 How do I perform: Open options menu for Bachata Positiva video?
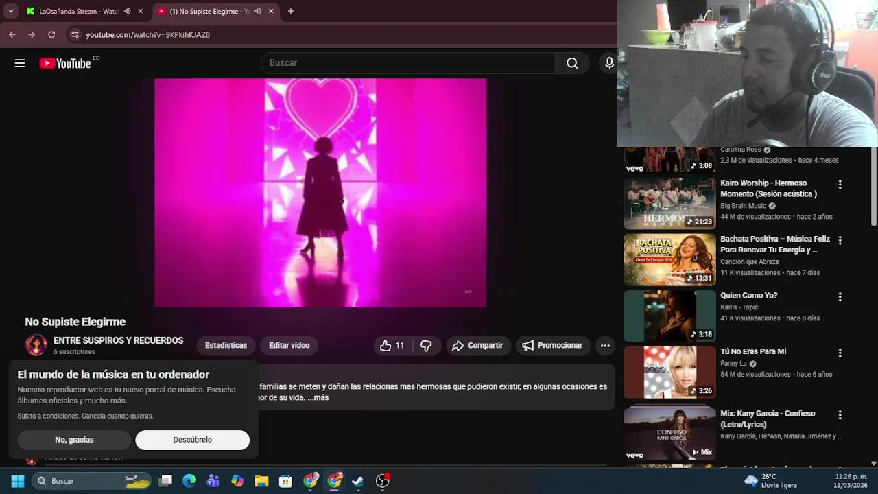(x=840, y=241)
